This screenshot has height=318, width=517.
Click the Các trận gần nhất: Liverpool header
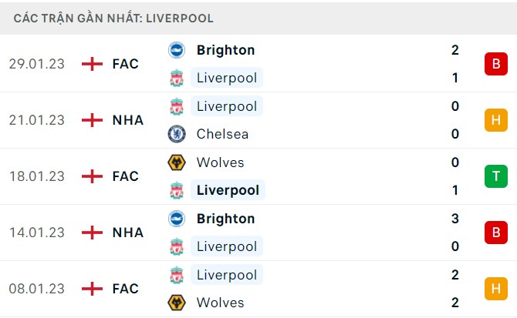pyautogui.click(x=113, y=18)
